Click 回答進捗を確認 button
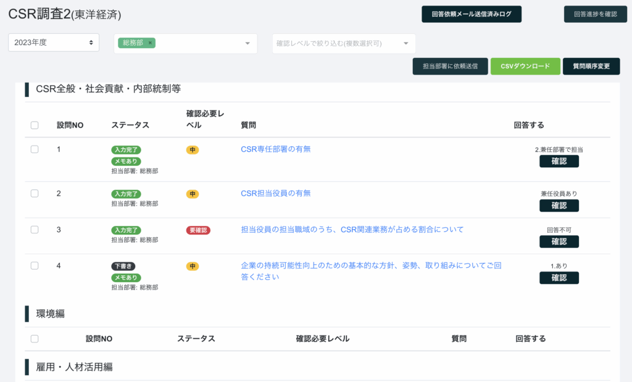 [x=591, y=14]
